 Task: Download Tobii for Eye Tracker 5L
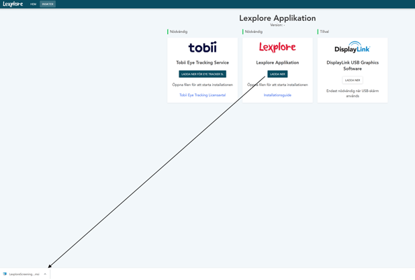203,74
